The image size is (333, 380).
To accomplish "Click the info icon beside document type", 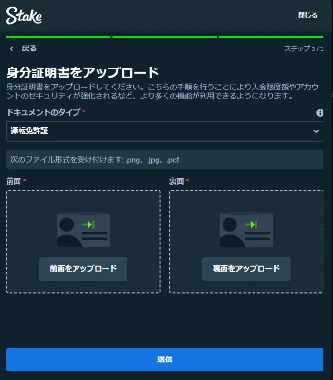I will [320, 113].
